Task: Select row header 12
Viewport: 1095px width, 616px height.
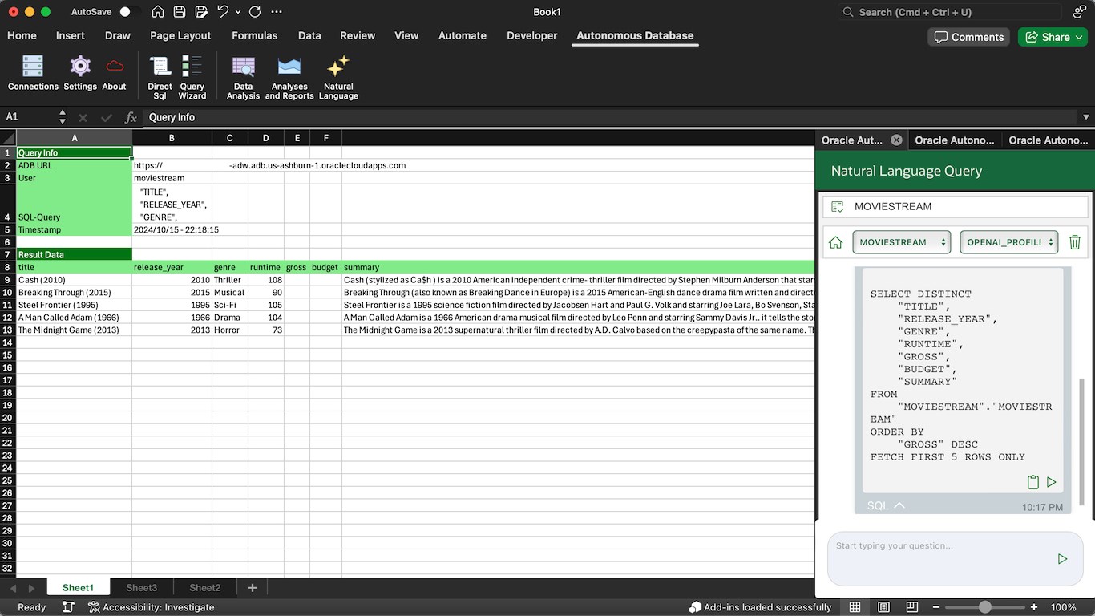Action: tap(8, 318)
